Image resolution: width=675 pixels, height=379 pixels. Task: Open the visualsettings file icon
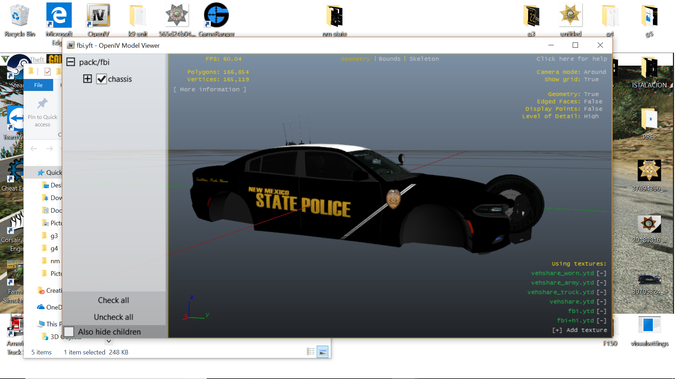coord(649,325)
